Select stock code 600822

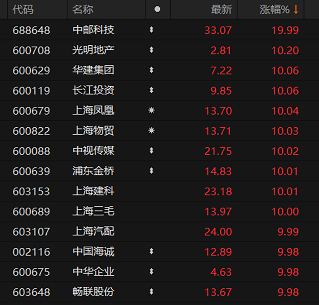(32, 131)
